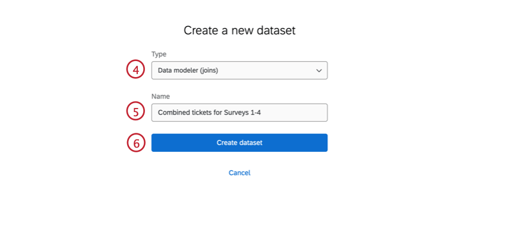Image resolution: width=505 pixels, height=252 pixels.
Task: Click the red step 6 circle marker
Action: tap(136, 143)
